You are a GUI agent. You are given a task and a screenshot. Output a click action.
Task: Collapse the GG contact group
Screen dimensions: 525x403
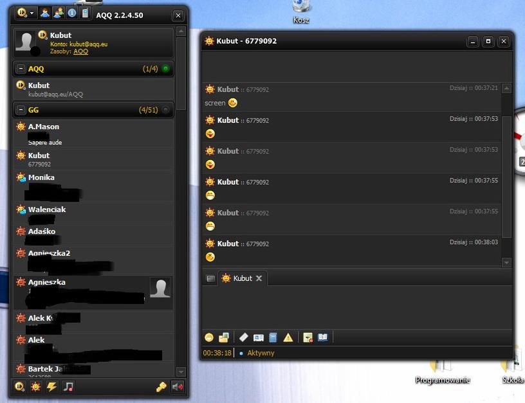coord(21,110)
